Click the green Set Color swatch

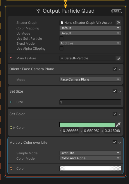pyautogui.click(x=87, y=125)
